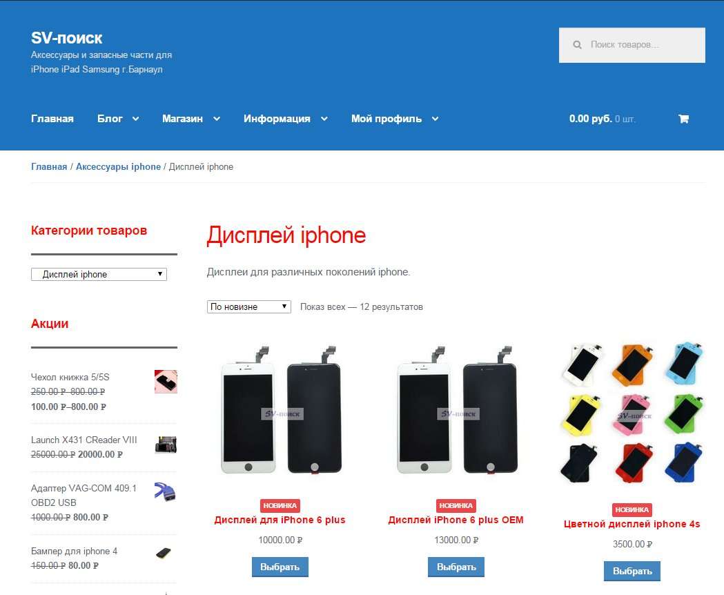Open the VAG-COM adapter cable thumbnail

[166, 491]
